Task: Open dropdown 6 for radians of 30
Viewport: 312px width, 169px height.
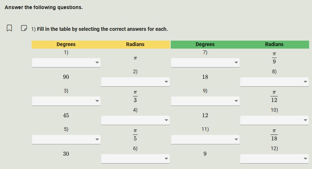Action: coord(135,158)
